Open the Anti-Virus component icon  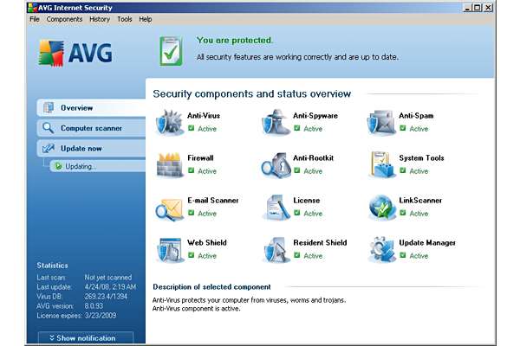click(169, 123)
